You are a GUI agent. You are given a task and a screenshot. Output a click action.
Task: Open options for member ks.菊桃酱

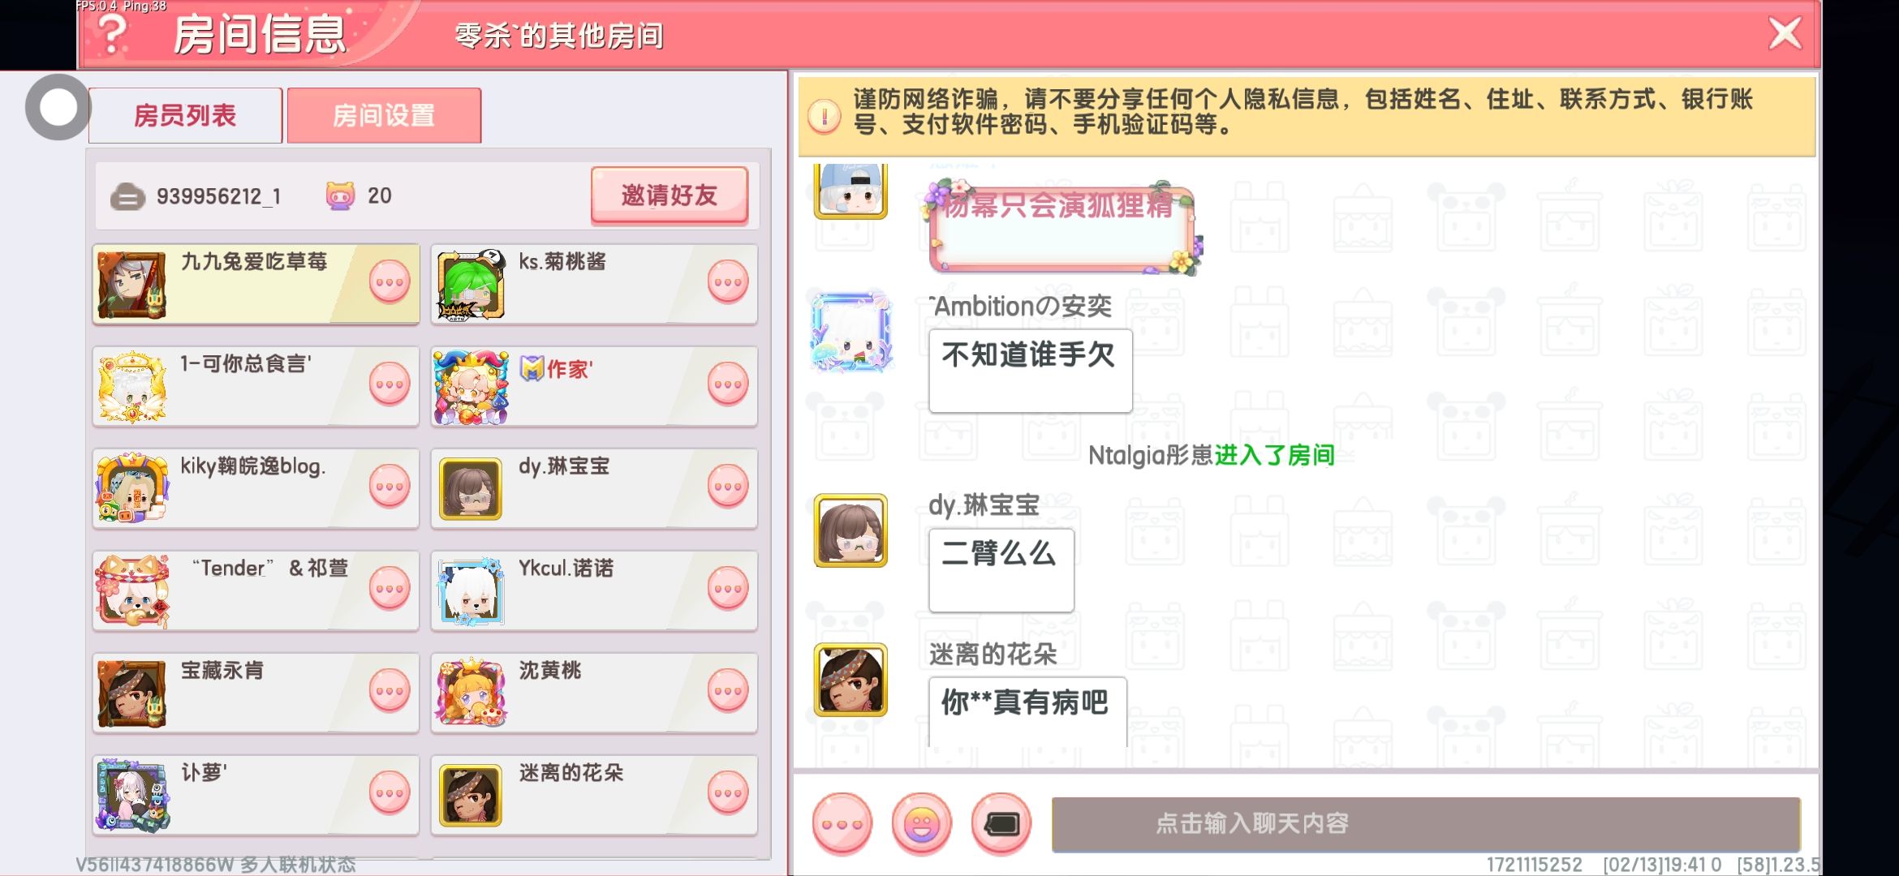(728, 282)
